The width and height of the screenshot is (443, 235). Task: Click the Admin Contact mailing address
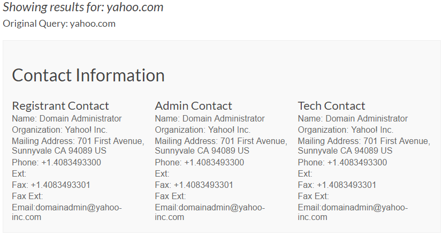221,146
